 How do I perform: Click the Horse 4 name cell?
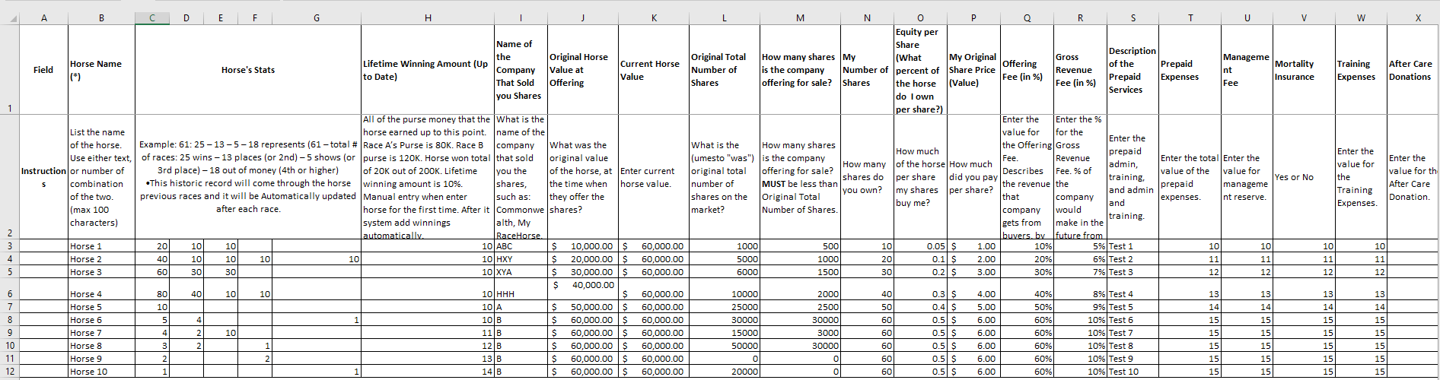tap(101, 294)
